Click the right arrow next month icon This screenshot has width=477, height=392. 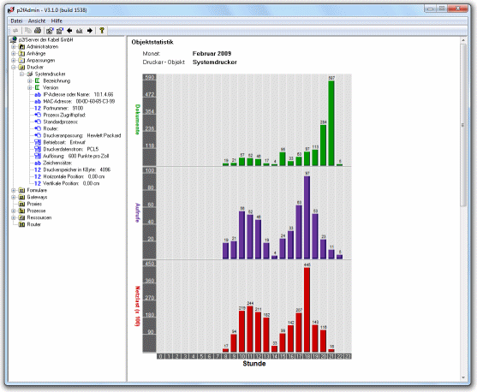[x=90, y=31]
